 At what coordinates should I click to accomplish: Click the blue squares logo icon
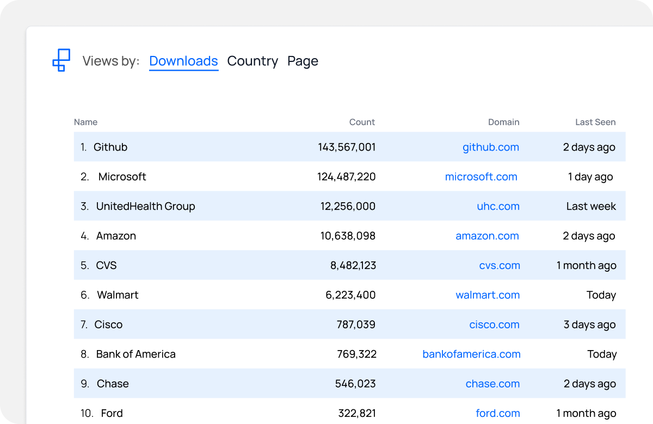point(61,60)
